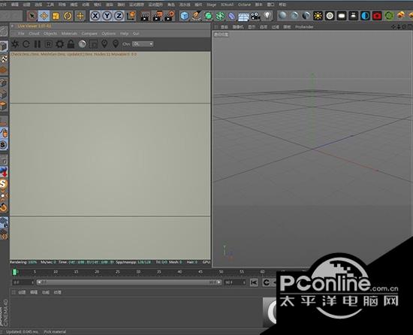Click the Octane daylight sun icon
The height and width of the screenshot is (335, 413).
point(318,16)
